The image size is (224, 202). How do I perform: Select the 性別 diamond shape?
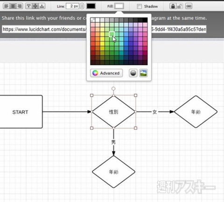pyautogui.click(x=113, y=112)
